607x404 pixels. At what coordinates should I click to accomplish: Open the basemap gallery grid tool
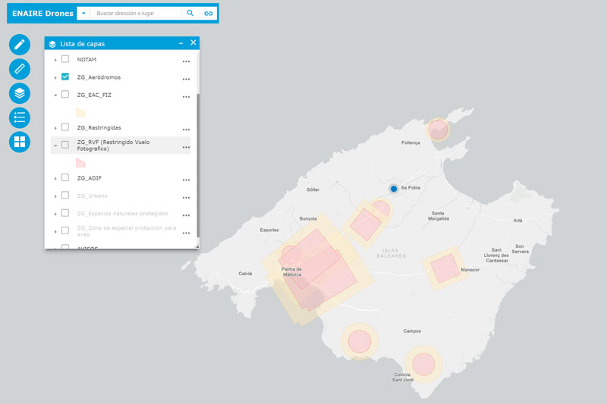(x=20, y=142)
